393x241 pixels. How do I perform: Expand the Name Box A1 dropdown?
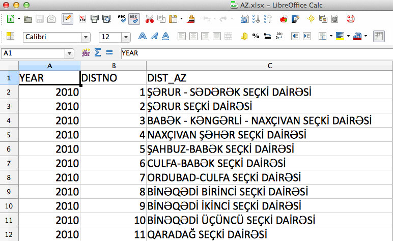point(69,53)
